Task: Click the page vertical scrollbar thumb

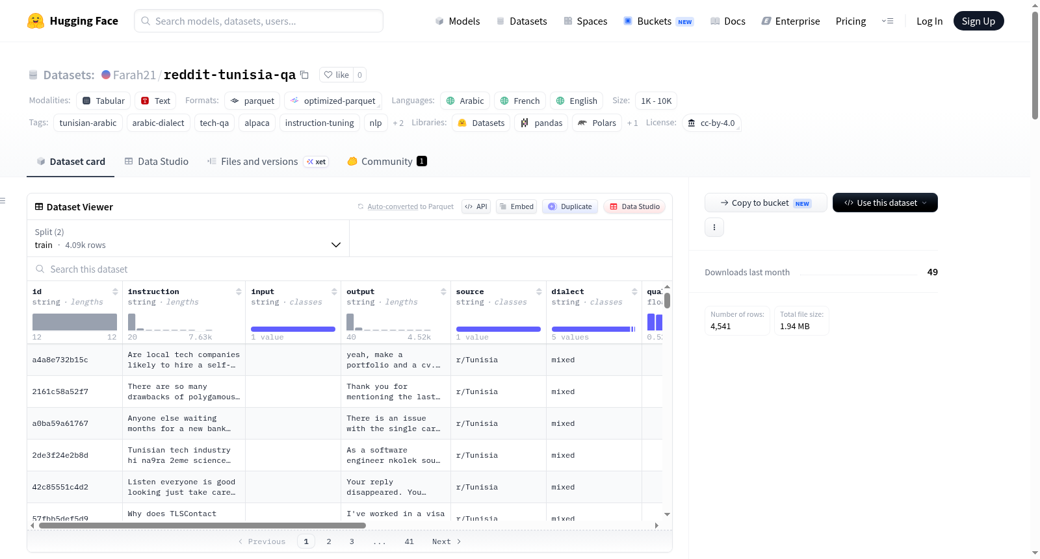Action: pyautogui.click(x=1035, y=66)
